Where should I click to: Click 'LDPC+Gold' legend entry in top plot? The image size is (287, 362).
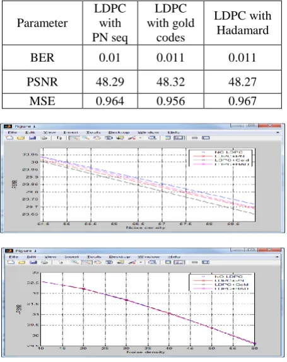click(231, 160)
